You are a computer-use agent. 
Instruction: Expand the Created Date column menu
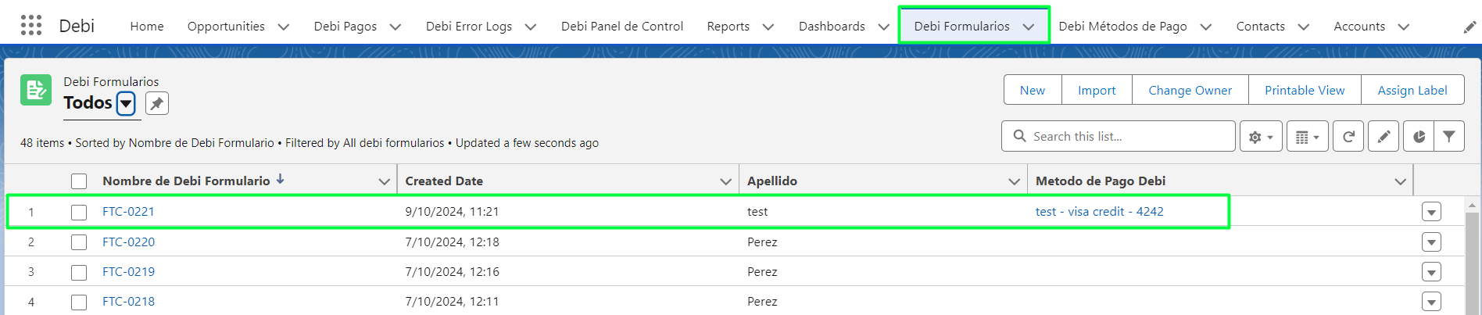pos(725,181)
